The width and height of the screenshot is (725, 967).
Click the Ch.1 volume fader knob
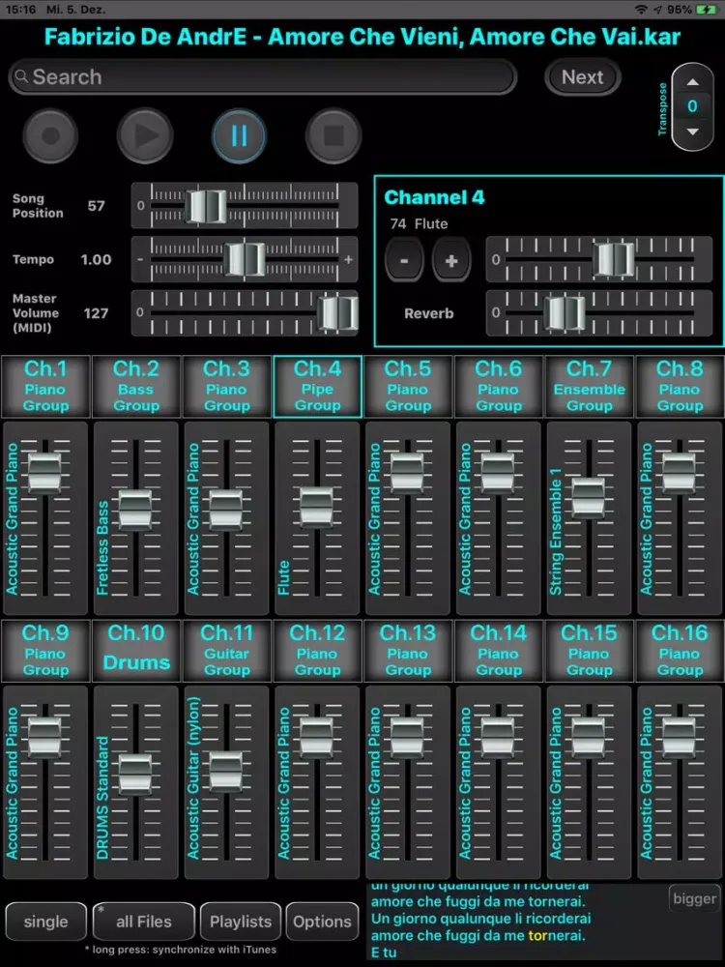[x=45, y=473]
